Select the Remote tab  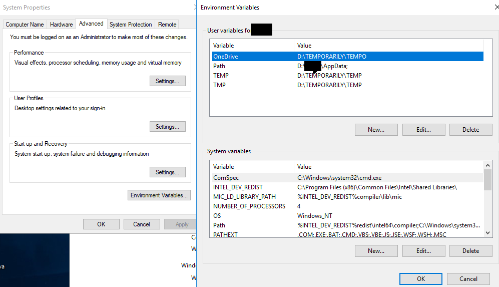click(167, 25)
